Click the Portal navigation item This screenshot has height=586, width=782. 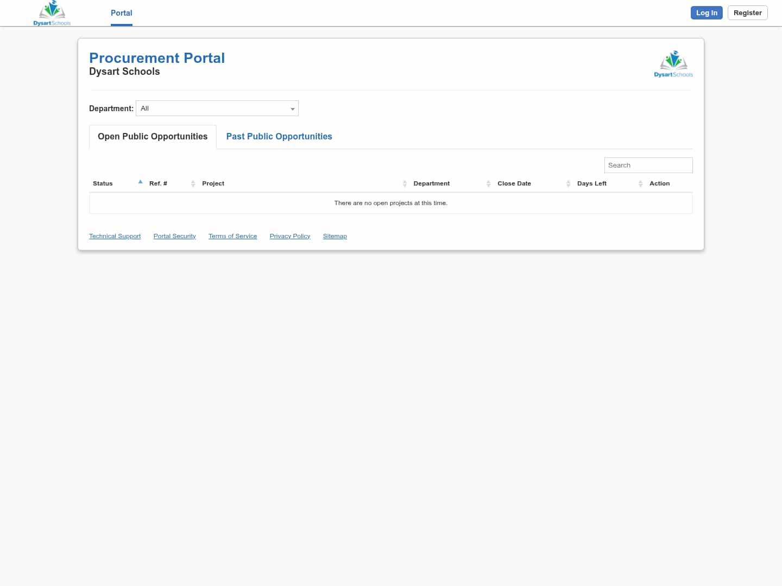click(121, 13)
